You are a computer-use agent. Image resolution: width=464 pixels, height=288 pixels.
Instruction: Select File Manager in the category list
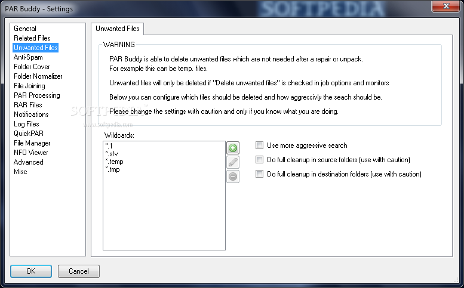pos(32,143)
